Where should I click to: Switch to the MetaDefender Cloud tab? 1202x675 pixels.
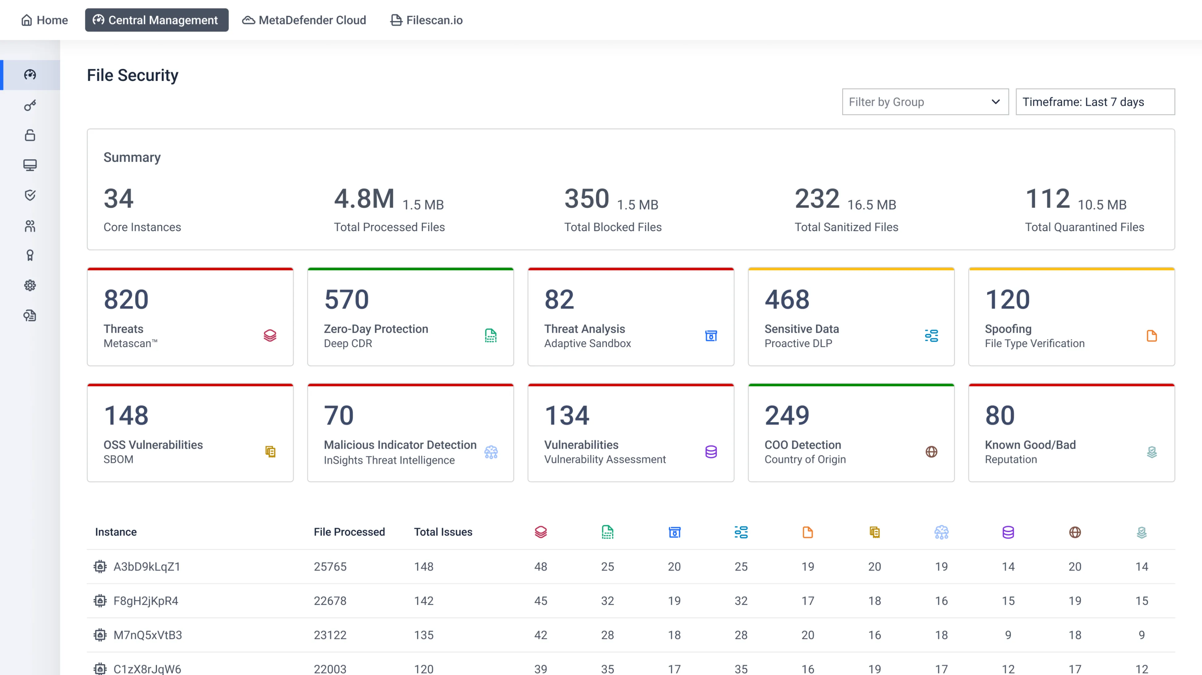pos(304,20)
